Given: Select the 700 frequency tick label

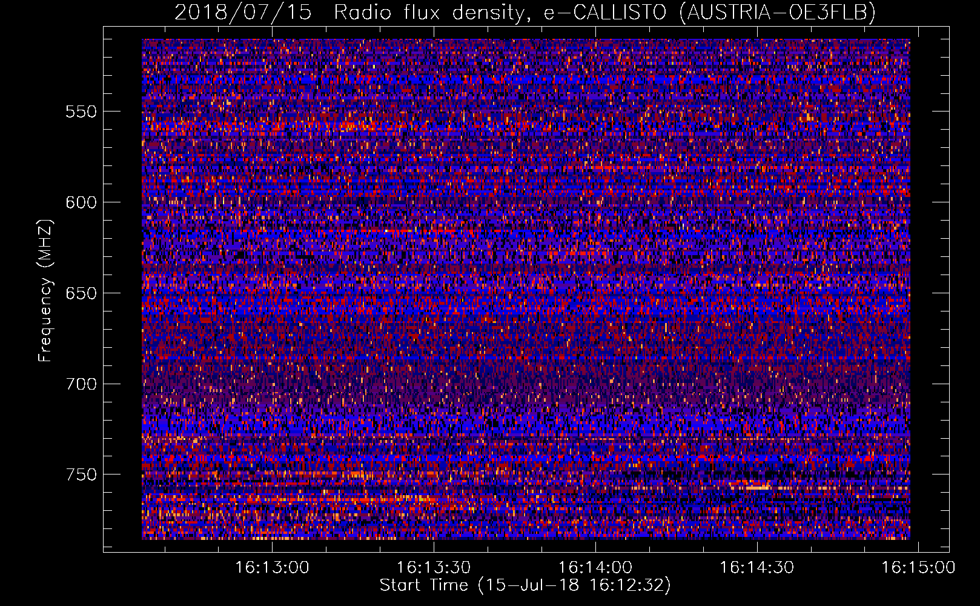Looking at the screenshot, I should [81, 384].
